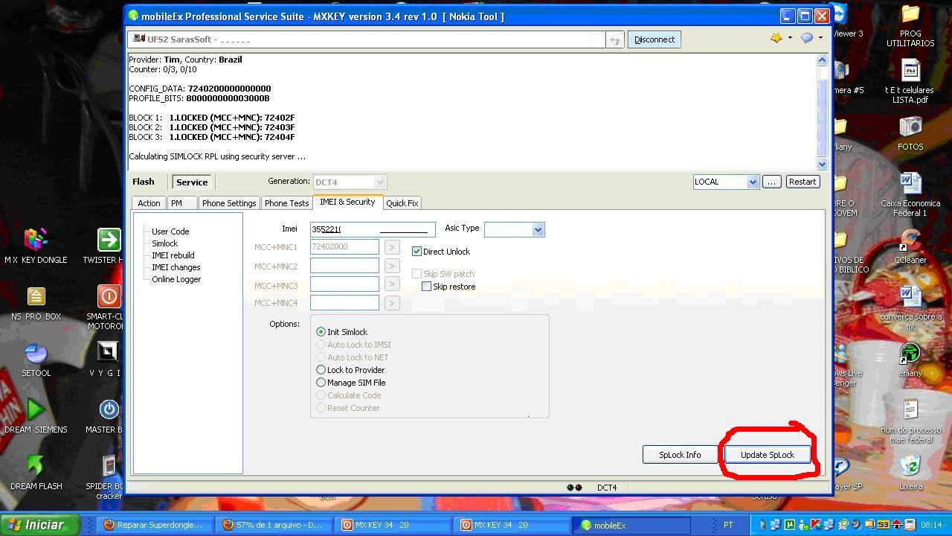Open MX KEY DONGLE desktop icon
The width and height of the screenshot is (952, 536).
coord(36,246)
